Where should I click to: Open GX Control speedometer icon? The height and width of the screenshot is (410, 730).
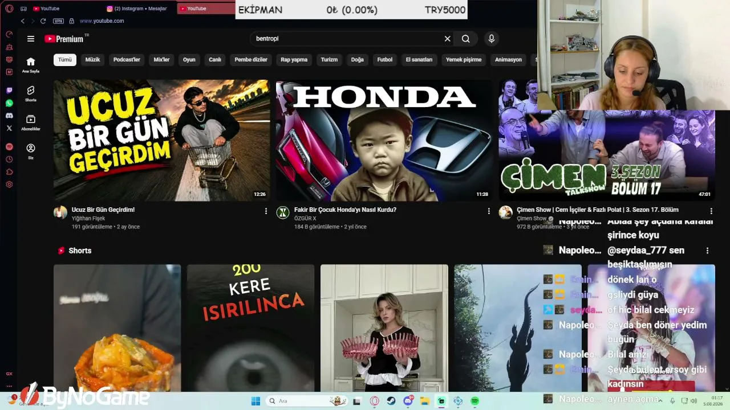(9, 34)
